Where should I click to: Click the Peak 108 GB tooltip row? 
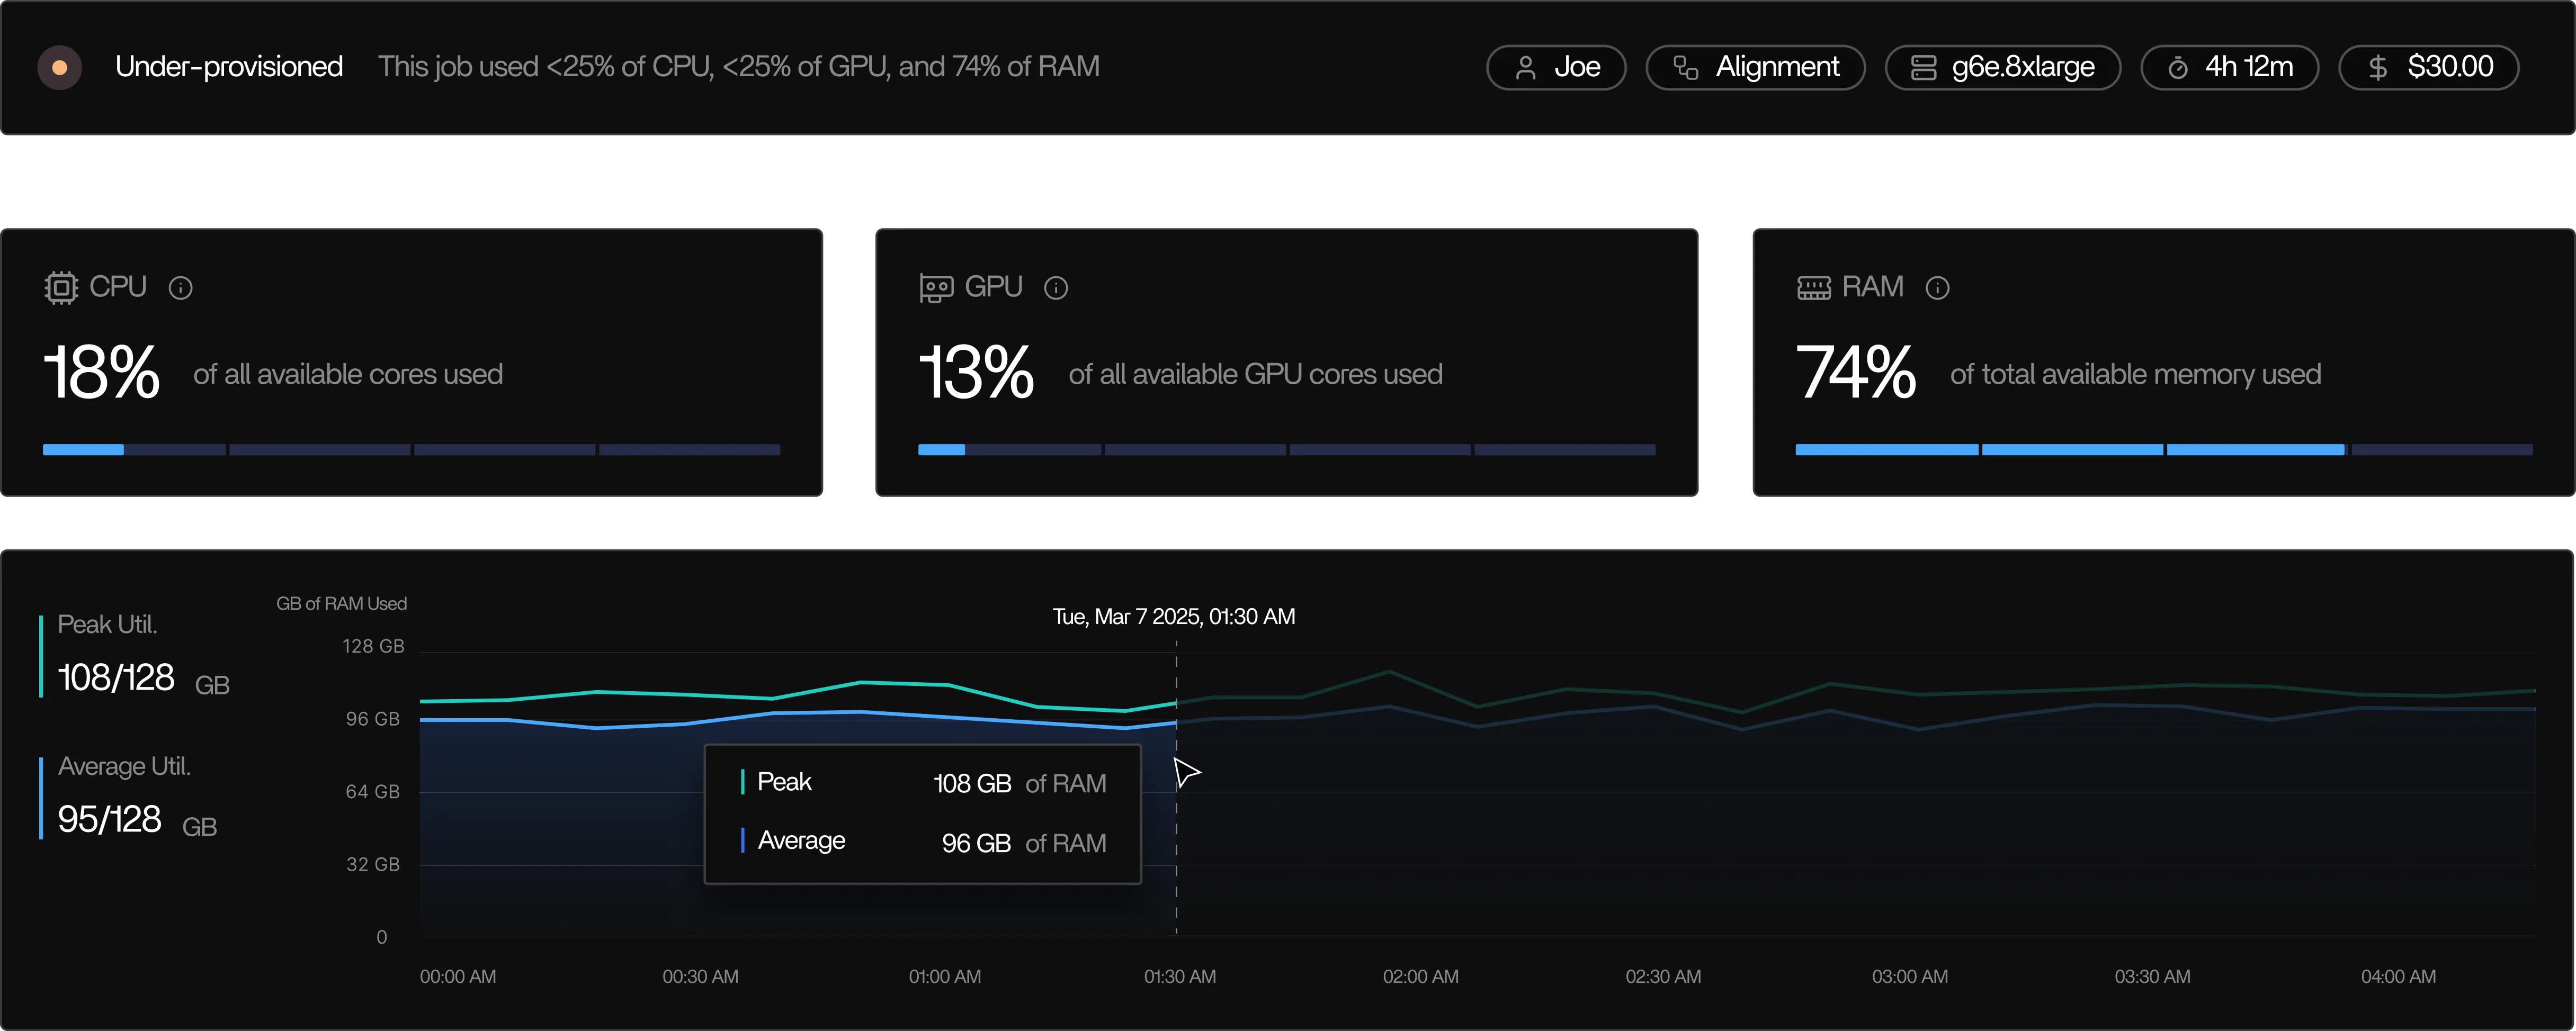click(922, 782)
